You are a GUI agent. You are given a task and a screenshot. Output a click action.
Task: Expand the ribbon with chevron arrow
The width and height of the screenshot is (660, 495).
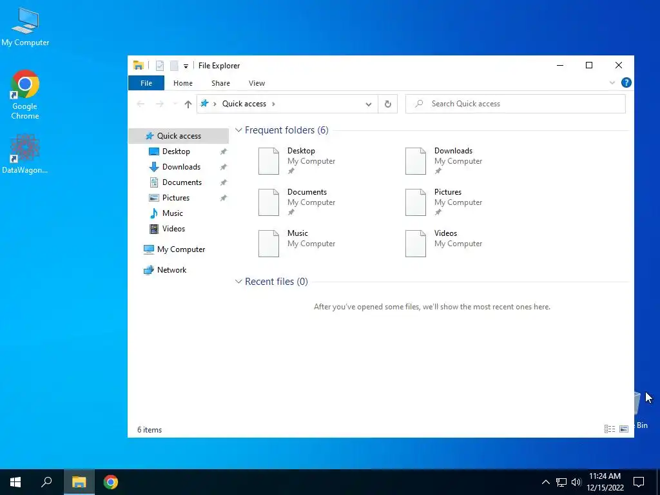(612, 82)
